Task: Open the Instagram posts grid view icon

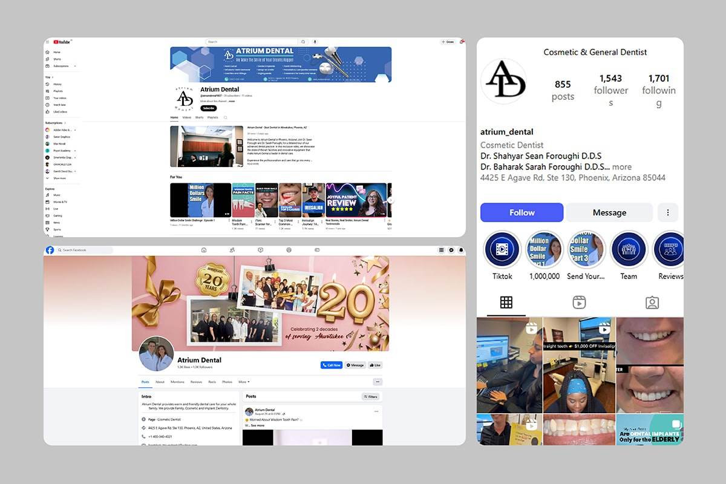Action: pos(506,302)
